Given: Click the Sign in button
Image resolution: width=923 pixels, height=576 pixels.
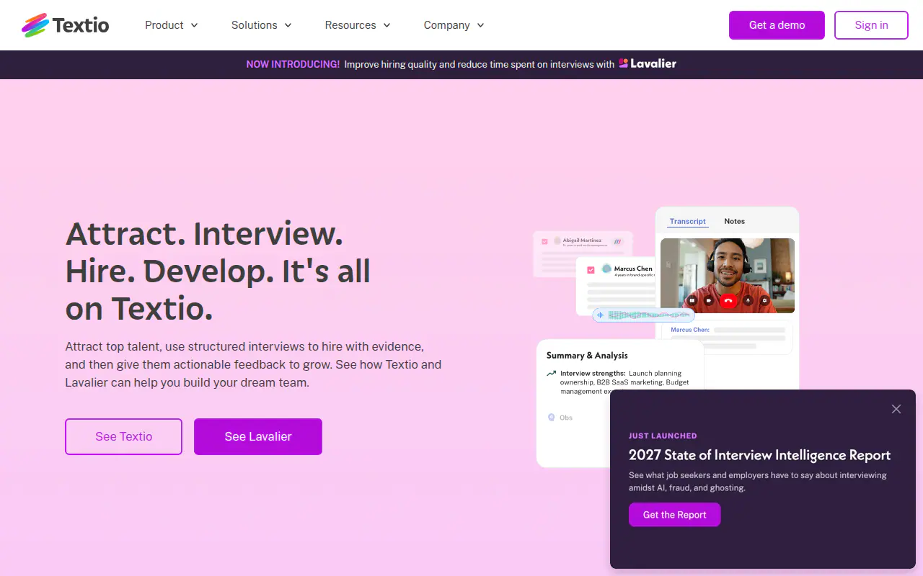Looking at the screenshot, I should click(871, 25).
